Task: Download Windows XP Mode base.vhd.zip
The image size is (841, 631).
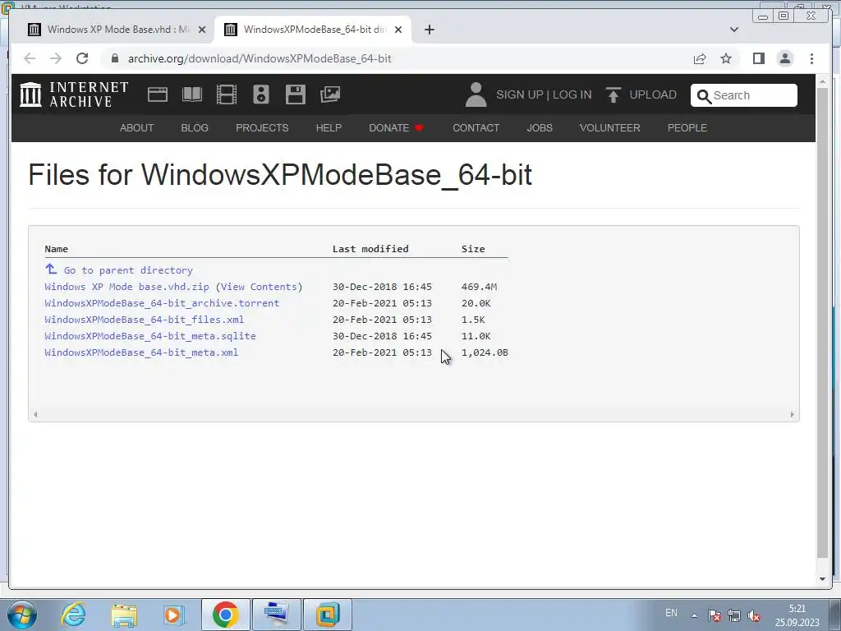Action: coord(126,287)
